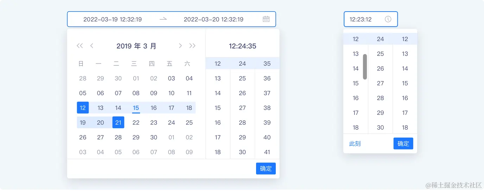
Task: Pick date 14 in the calendar
Action: [118, 108]
